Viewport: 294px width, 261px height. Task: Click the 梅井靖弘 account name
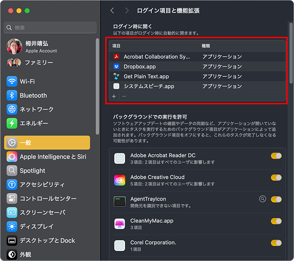[37, 44]
